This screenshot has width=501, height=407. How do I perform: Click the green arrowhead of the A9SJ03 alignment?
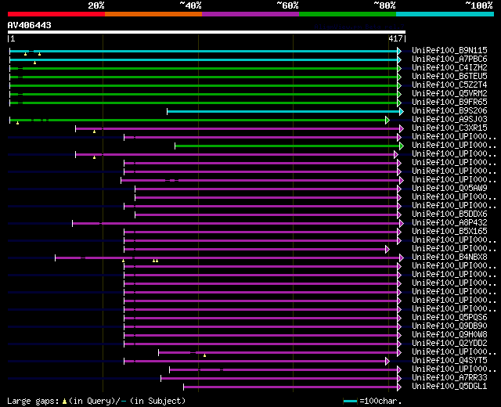pos(387,120)
